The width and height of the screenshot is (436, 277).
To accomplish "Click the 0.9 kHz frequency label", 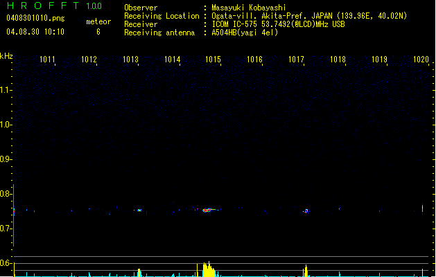I will click(5, 159).
